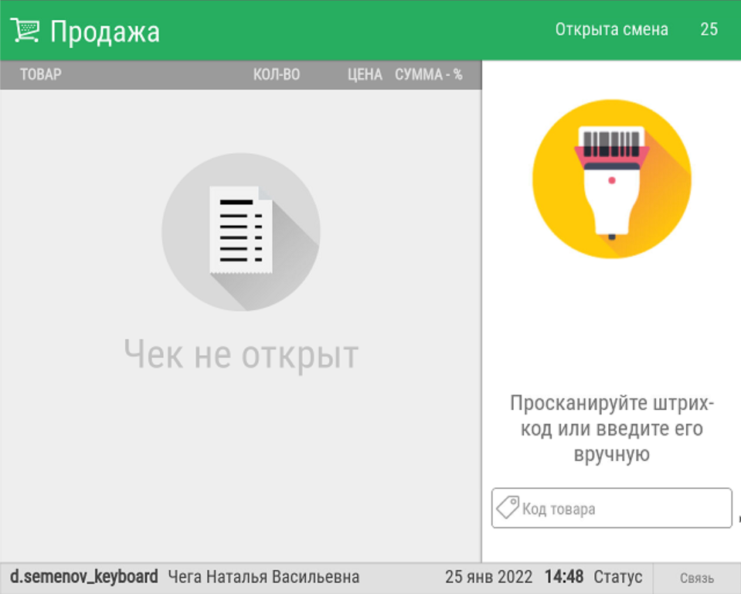Click the ЦЕНА column header

[365, 75]
